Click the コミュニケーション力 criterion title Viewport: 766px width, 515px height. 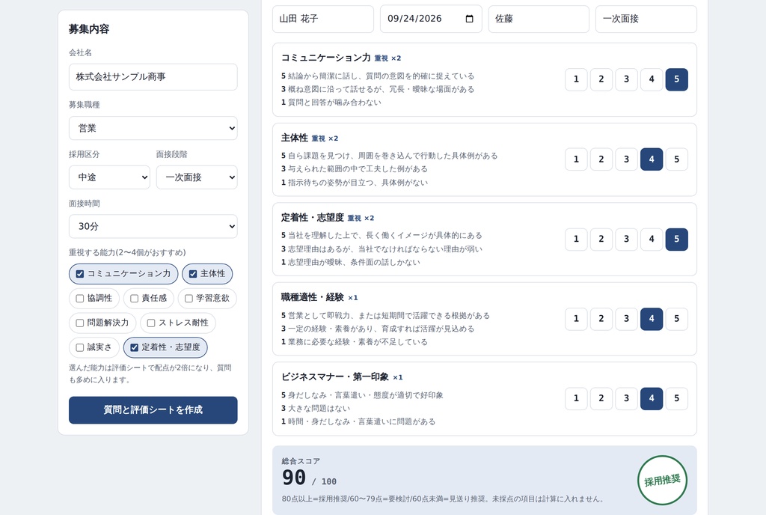(x=326, y=58)
